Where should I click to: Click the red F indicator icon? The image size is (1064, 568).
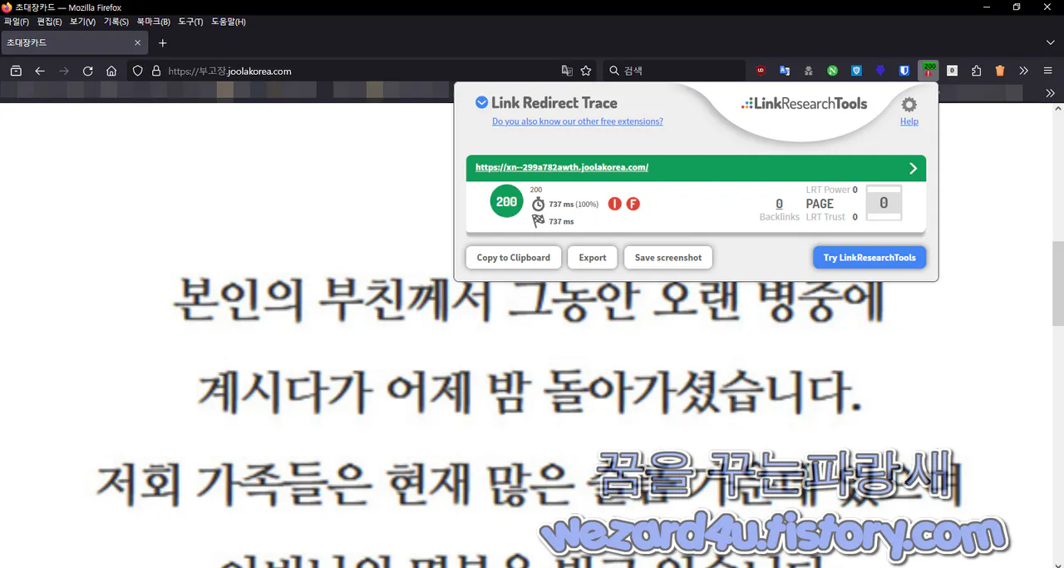pyautogui.click(x=633, y=204)
